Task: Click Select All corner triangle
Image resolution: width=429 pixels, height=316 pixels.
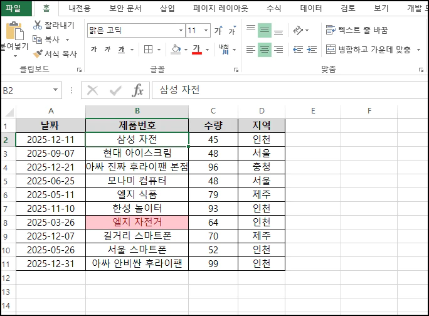Action: tap(9, 112)
